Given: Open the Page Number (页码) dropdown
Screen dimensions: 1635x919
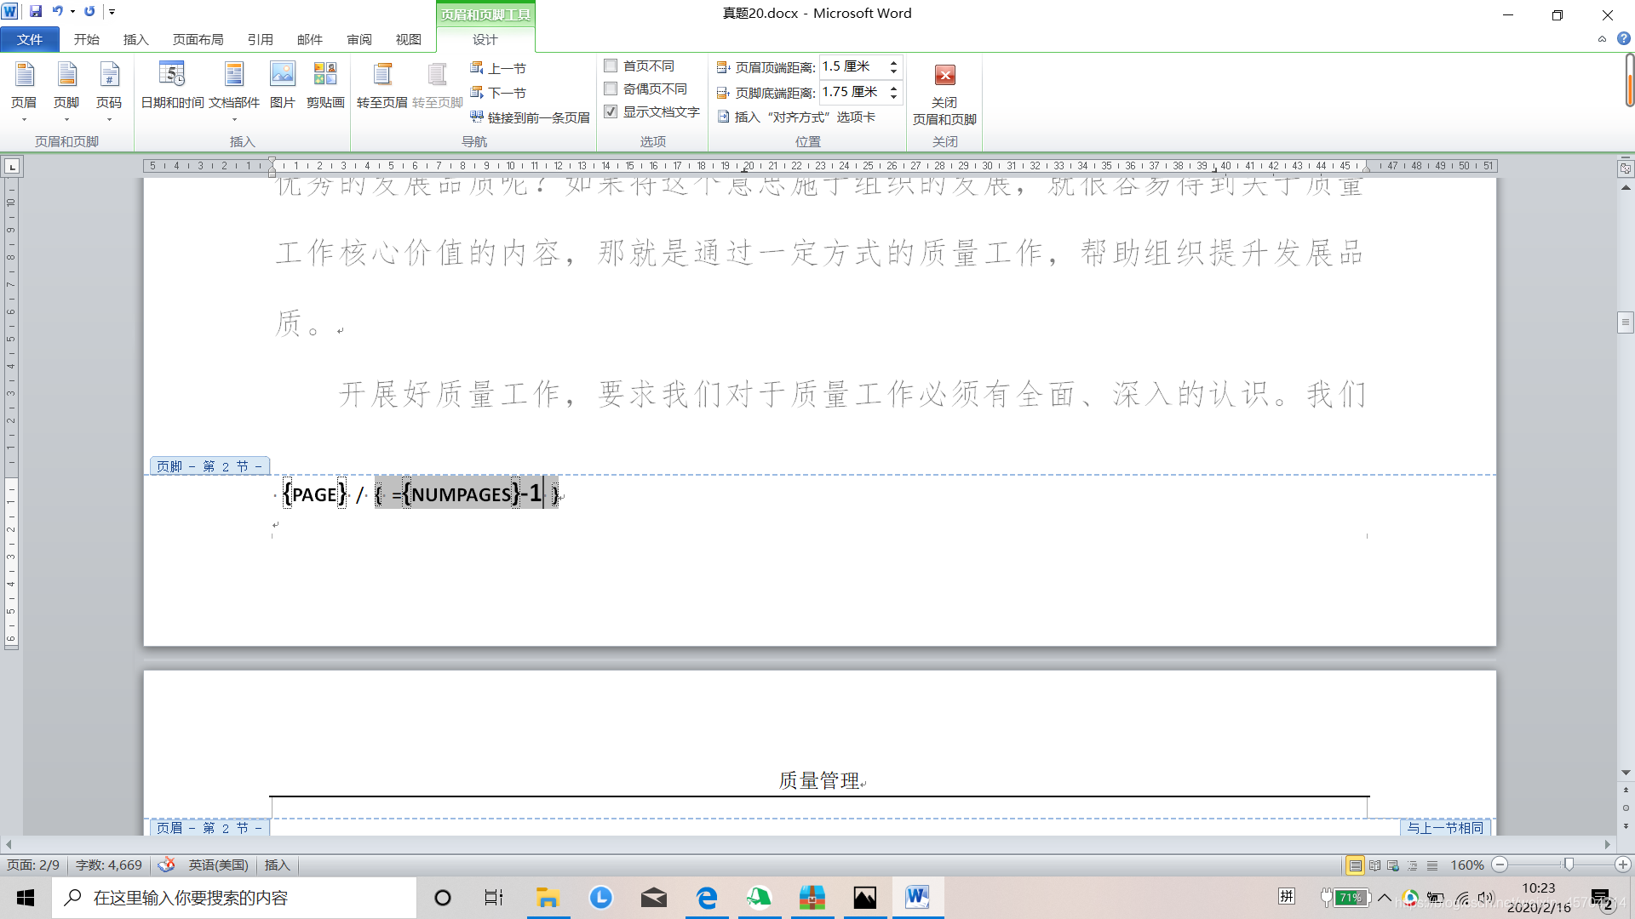Looking at the screenshot, I should click(x=109, y=94).
